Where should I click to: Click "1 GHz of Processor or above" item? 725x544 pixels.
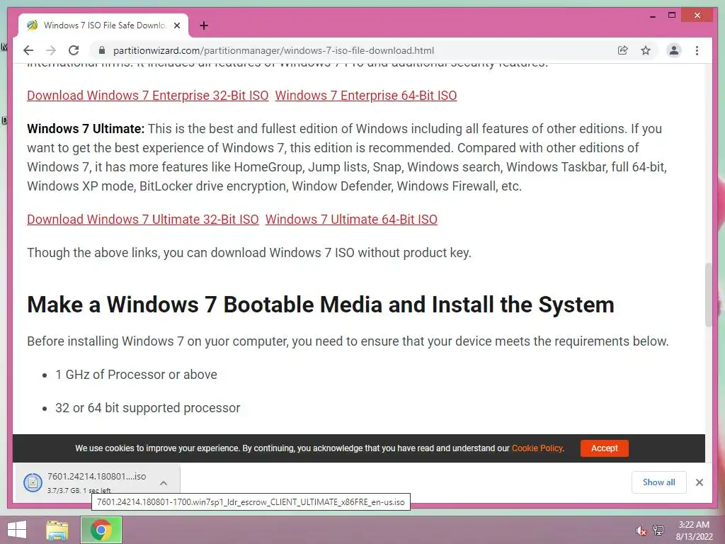tap(136, 374)
